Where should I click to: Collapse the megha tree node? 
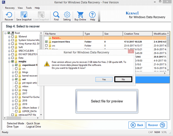point(9,61)
